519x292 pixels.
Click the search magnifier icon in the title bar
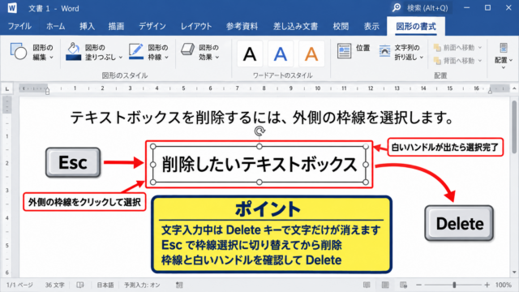(x=397, y=7)
